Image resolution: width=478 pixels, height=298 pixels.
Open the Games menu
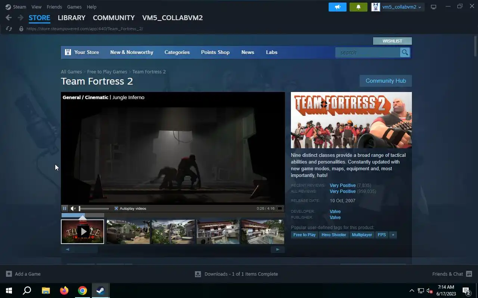coord(74,7)
